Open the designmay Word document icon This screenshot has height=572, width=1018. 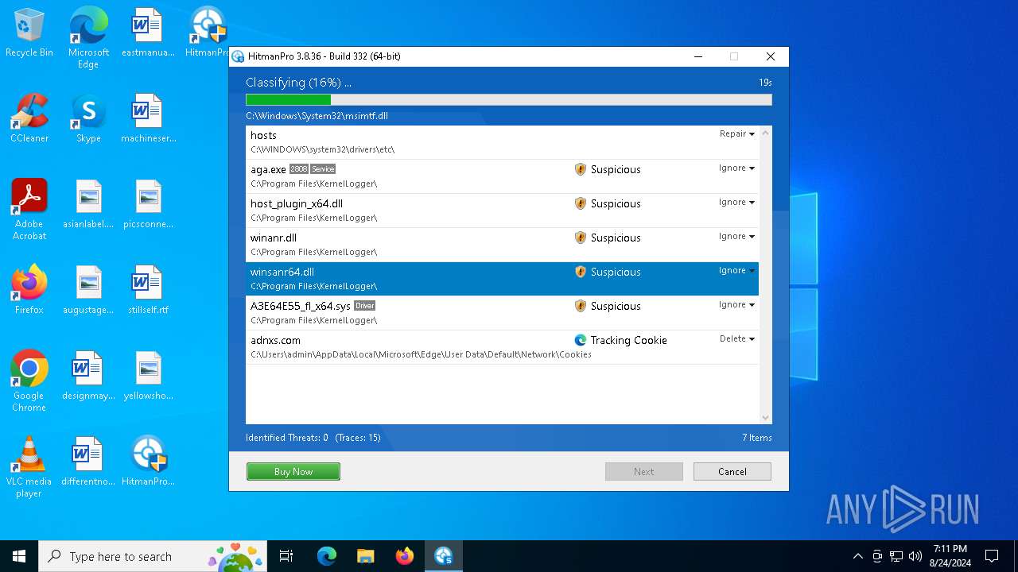(88, 377)
